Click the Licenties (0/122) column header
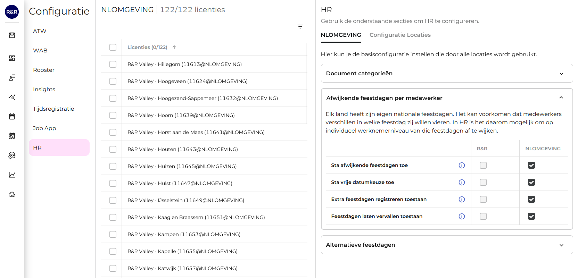Screen dimensions: 578x278 coord(147,47)
